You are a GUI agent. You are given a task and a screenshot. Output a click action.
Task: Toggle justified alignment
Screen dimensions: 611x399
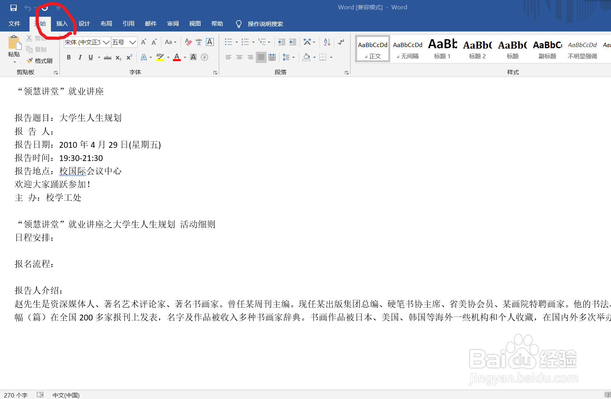[261, 57]
